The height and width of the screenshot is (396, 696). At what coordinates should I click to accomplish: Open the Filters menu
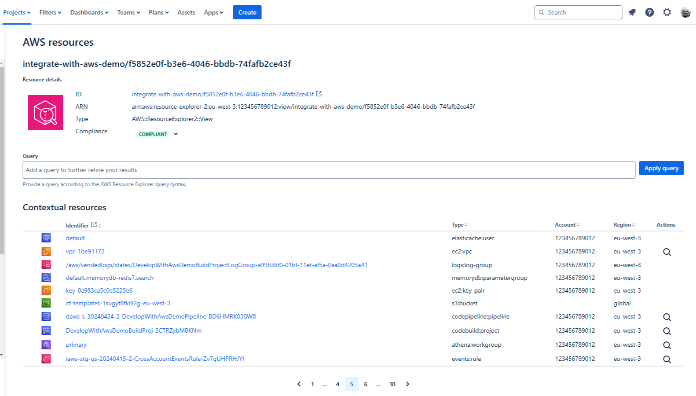[x=50, y=12]
